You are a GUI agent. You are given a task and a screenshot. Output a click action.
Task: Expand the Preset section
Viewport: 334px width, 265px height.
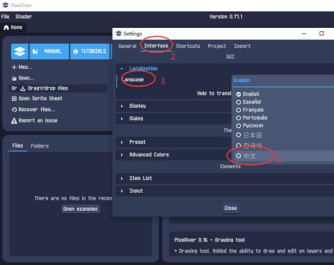tap(122, 142)
